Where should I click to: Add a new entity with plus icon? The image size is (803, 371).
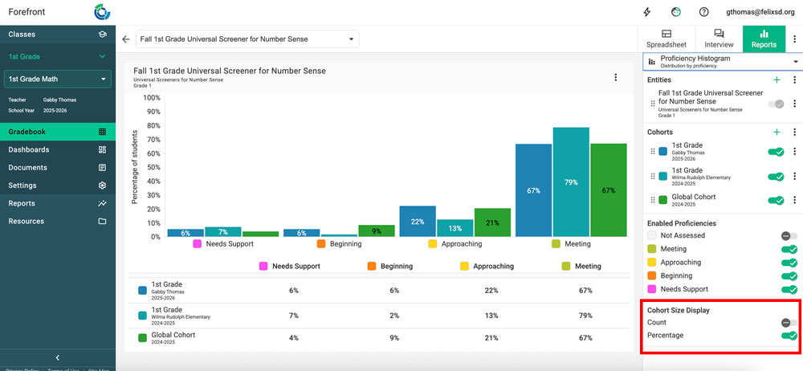click(777, 80)
